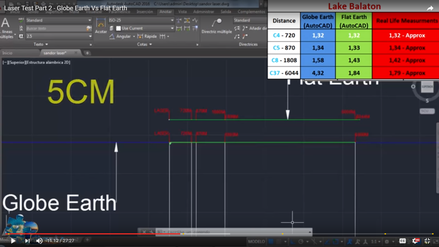
Task: Play the video
Action: (x=13, y=241)
